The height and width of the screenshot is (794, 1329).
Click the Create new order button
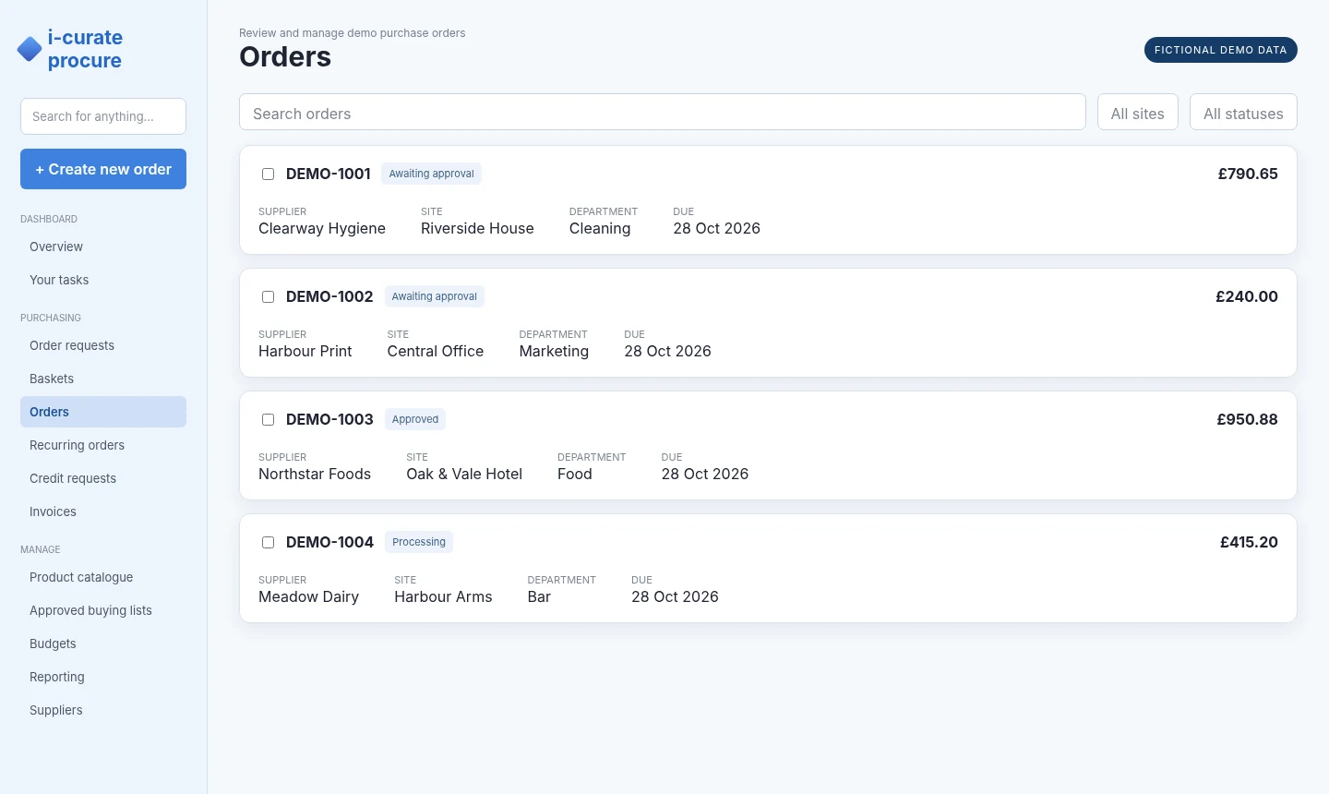pyautogui.click(x=103, y=169)
